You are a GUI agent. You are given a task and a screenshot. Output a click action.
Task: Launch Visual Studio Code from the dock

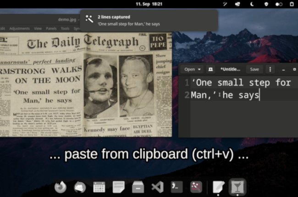click(x=158, y=187)
